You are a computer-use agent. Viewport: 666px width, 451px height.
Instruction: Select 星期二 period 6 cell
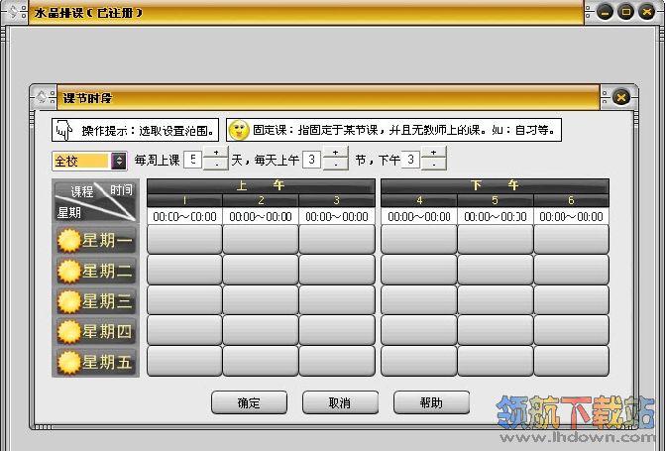point(571,270)
